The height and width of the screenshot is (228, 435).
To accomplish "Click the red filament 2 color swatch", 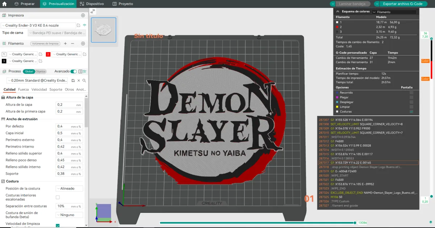I will (x=48, y=54).
